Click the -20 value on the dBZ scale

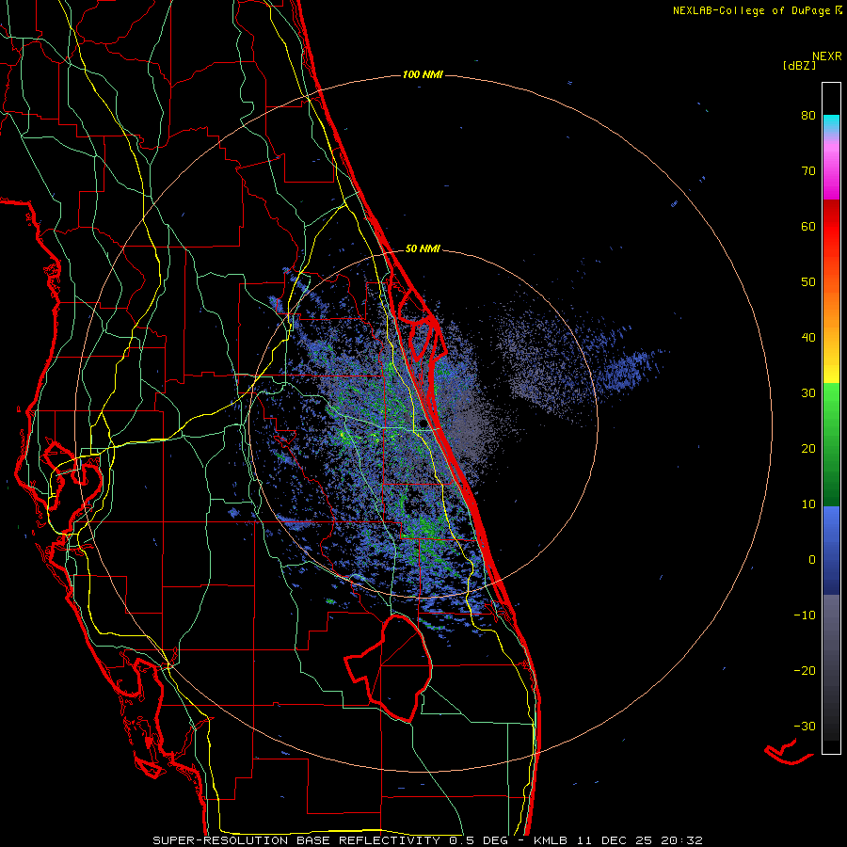pos(805,671)
